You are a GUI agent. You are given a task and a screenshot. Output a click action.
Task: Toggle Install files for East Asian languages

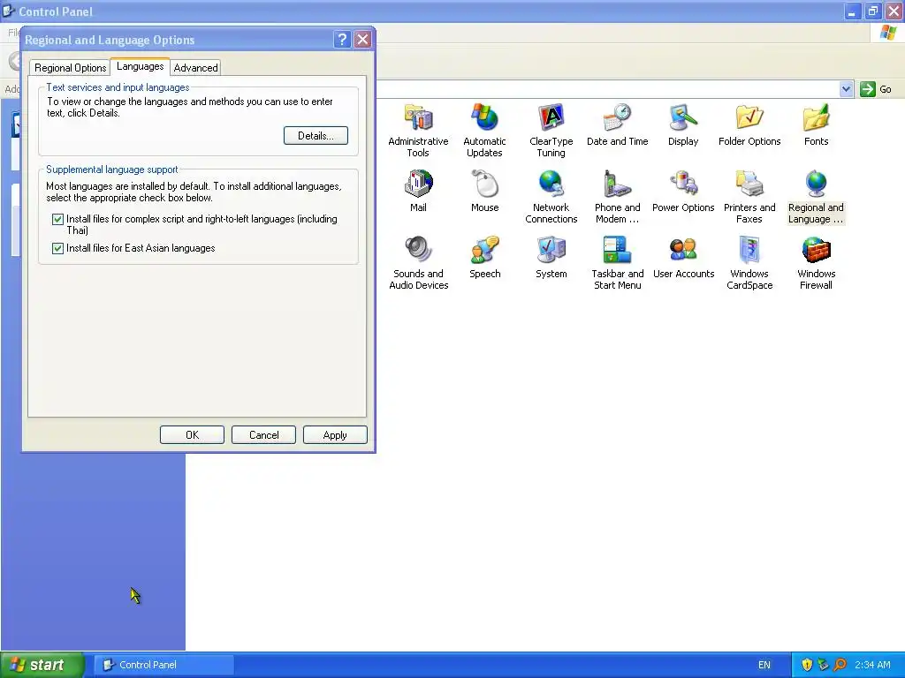(57, 248)
